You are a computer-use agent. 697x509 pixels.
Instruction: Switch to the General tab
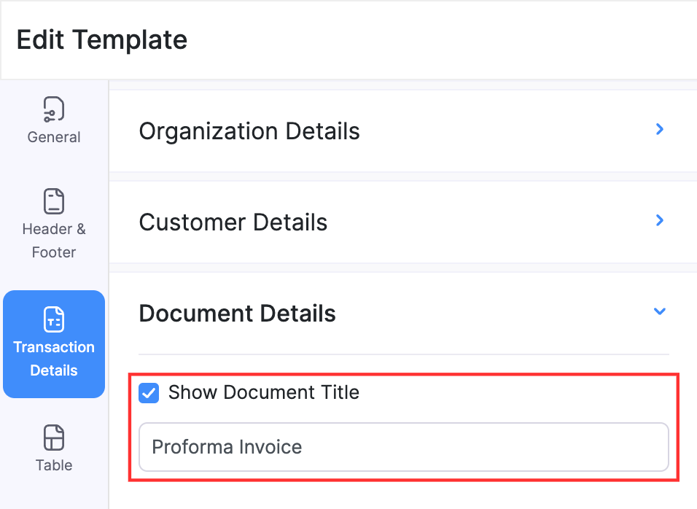coord(53,120)
